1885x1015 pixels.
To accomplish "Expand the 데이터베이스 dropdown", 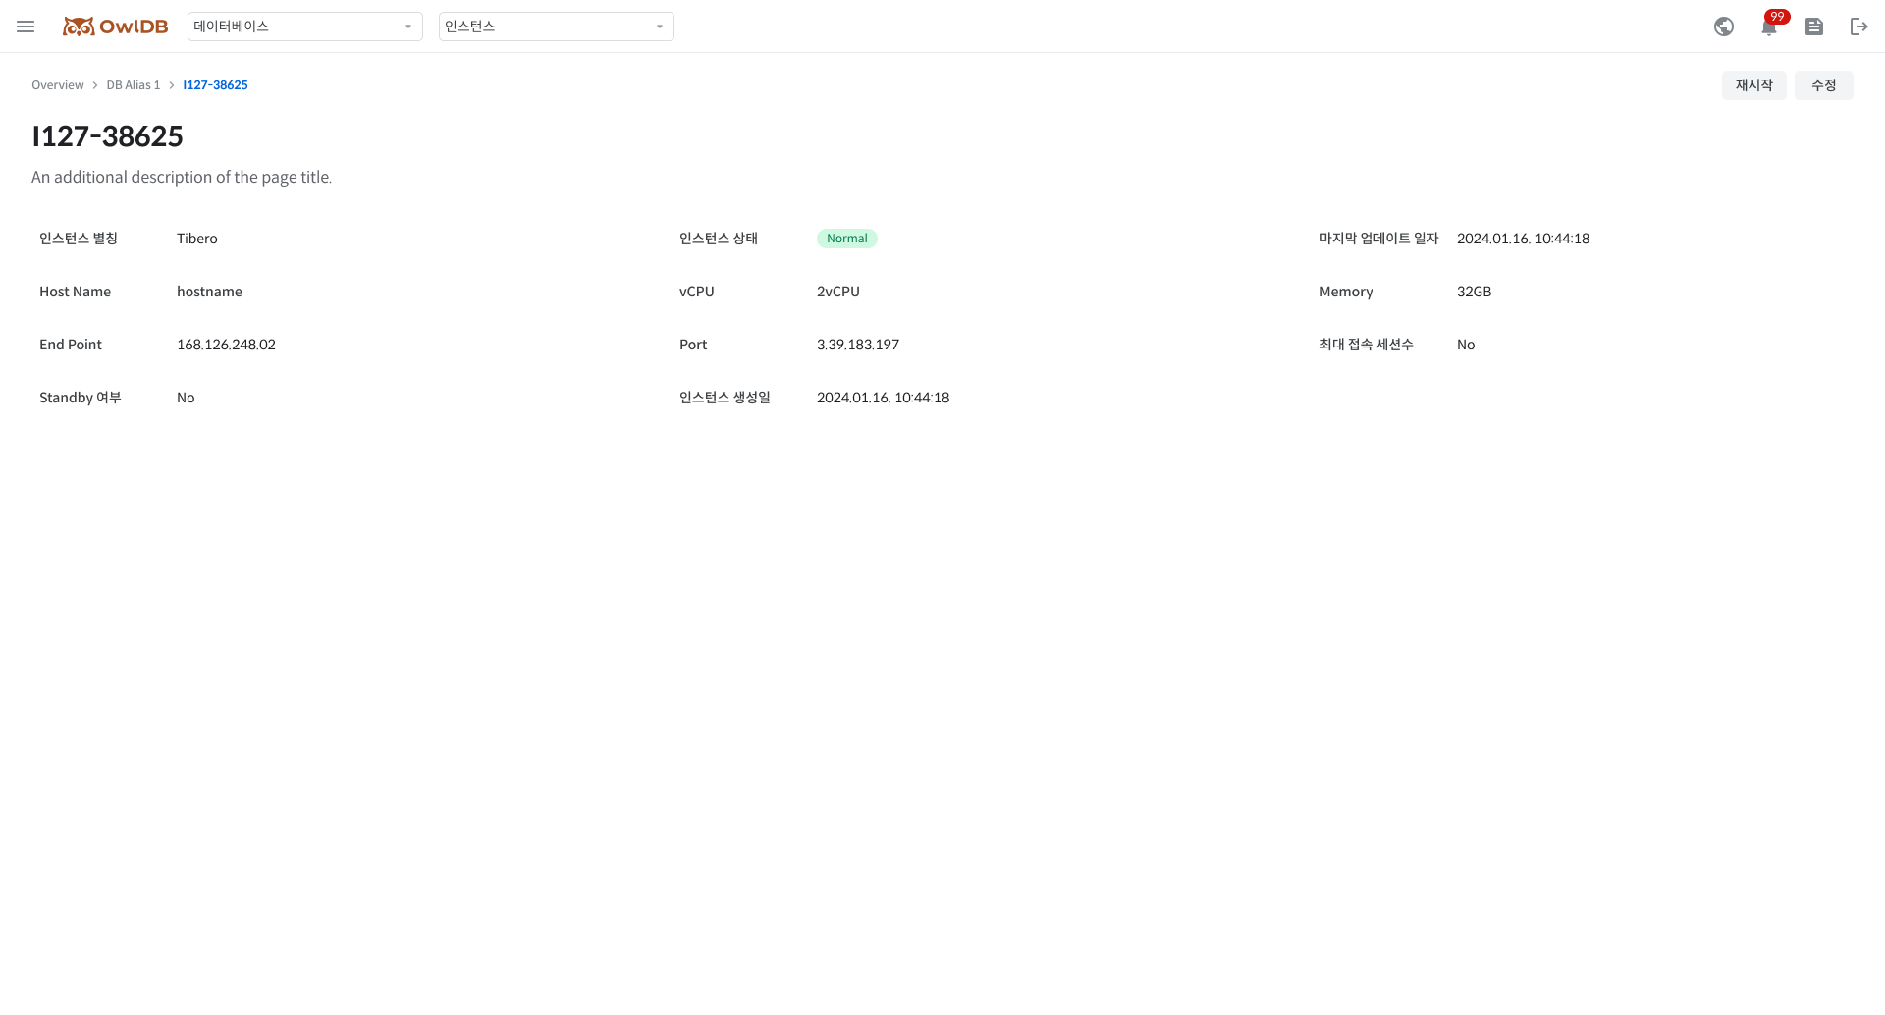I will coord(304,27).
